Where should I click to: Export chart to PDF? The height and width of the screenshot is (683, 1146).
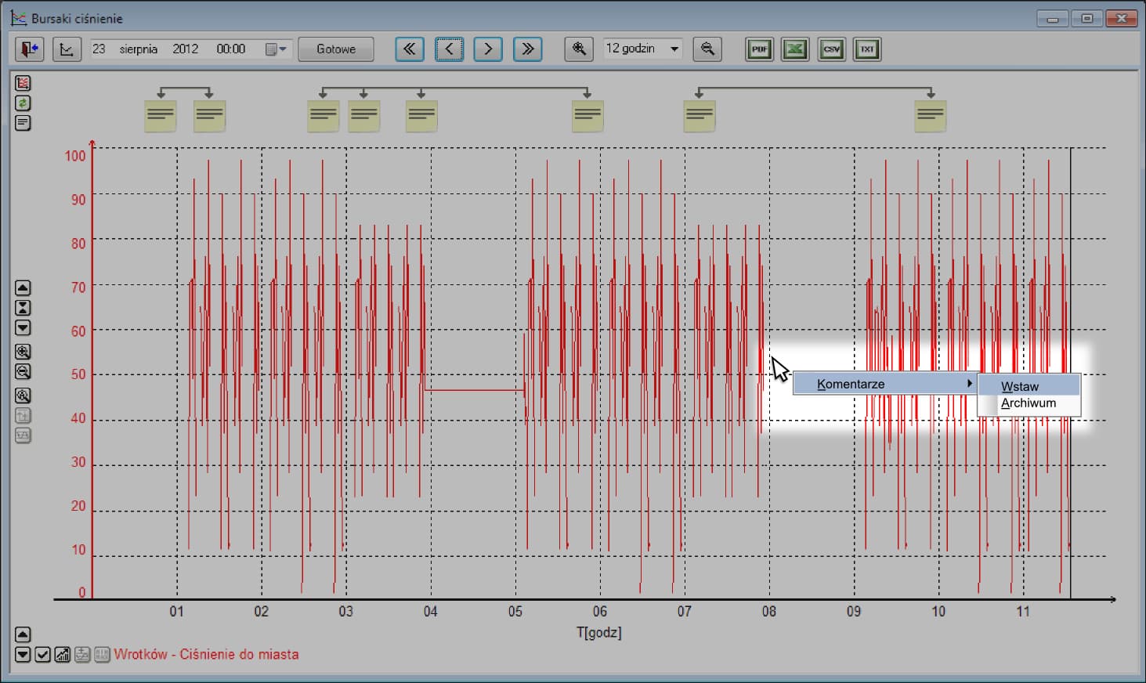coord(759,49)
